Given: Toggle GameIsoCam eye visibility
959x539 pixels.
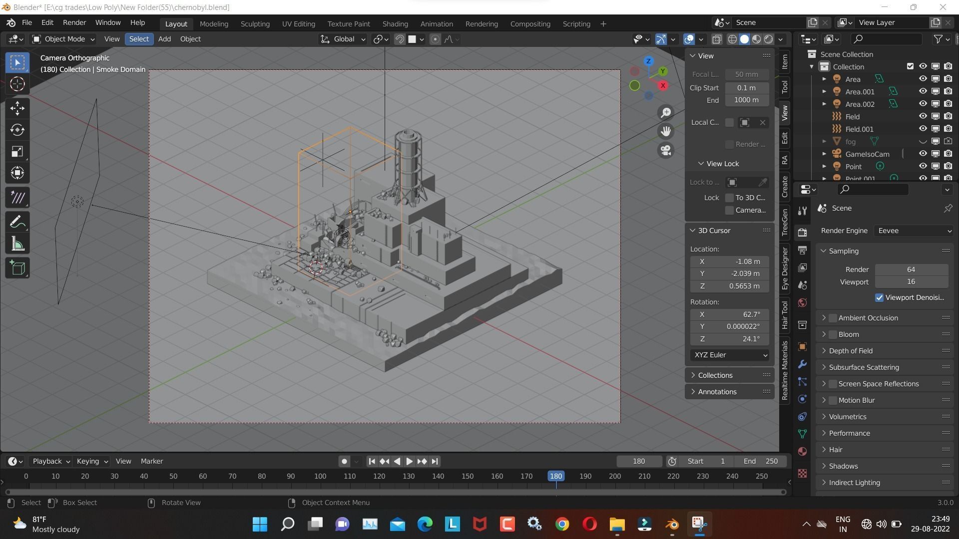Looking at the screenshot, I should (x=923, y=154).
